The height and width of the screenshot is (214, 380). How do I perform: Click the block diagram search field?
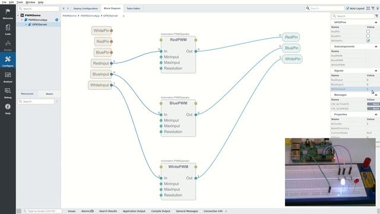click(325, 8)
